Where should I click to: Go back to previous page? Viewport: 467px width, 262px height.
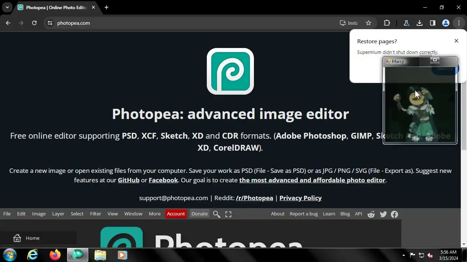[8, 23]
